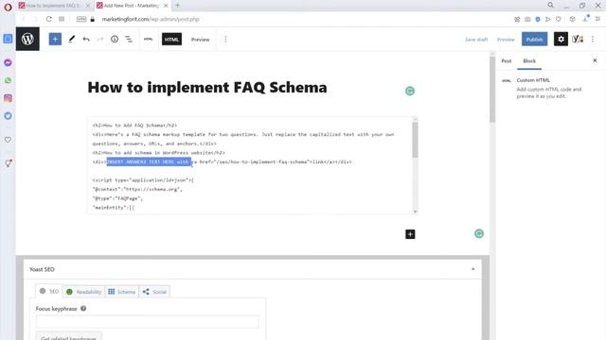
Task: Switch to the first browser tab
Action: point(55,6)
